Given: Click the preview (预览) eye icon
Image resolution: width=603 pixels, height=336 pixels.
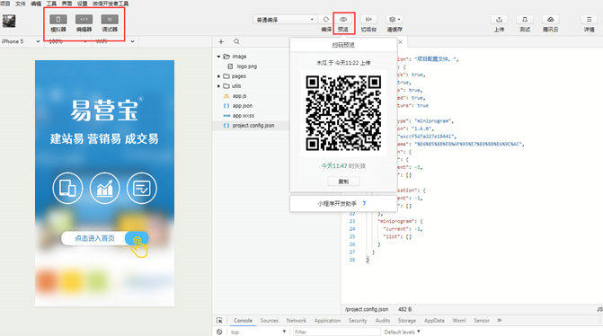Looking at the screenshot, I should point(343,19).
